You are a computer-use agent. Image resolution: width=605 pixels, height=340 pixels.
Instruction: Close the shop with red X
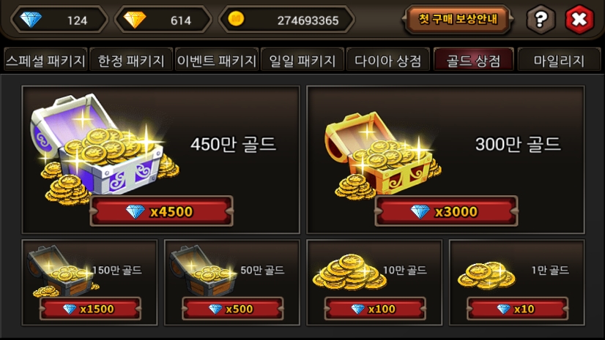pos(579,19)
